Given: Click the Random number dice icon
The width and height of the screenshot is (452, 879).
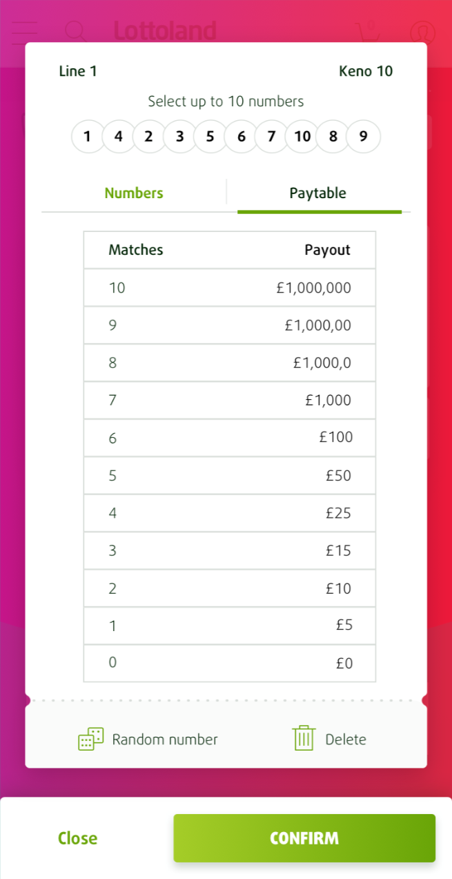Looking at the screenshot, I should tap(91, 739).
